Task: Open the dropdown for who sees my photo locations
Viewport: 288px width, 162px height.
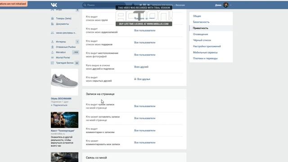Action: tap(145, 55)
